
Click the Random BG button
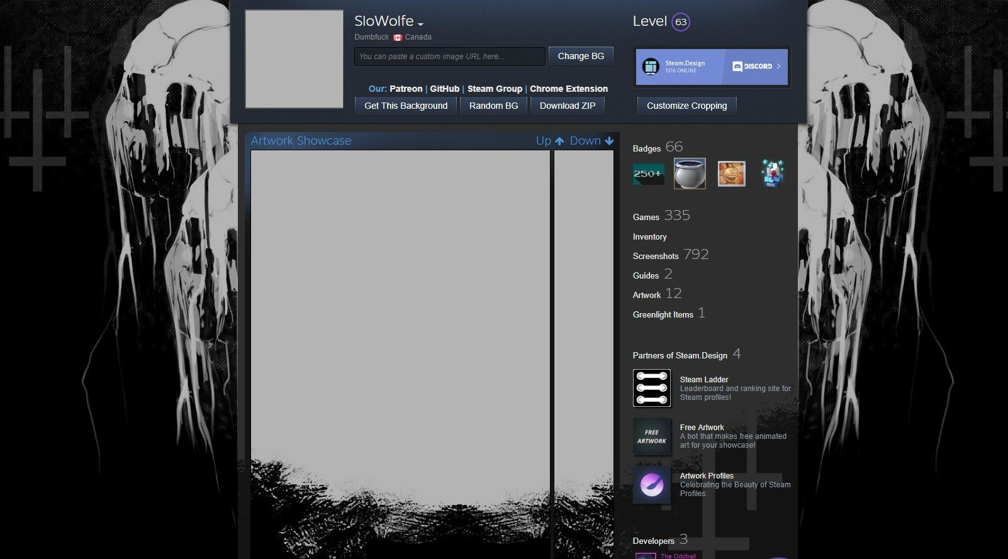click(x=493, y=106)
